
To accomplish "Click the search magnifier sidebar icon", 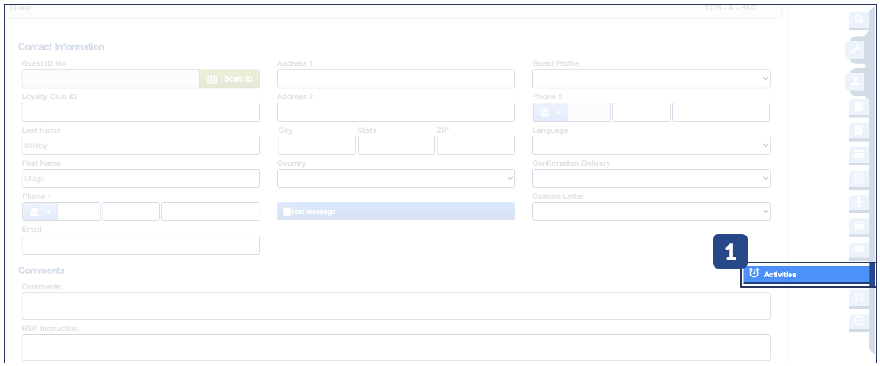I will pyautogui.click(x=858, y=19).
